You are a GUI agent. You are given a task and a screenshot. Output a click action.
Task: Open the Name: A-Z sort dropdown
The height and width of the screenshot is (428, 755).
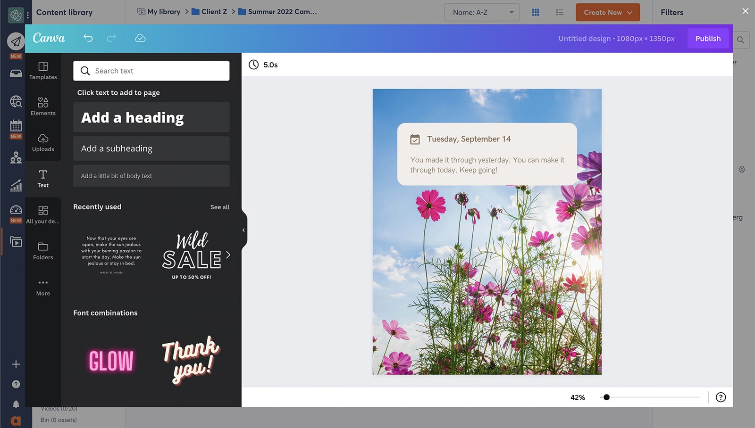coord(482,12)
